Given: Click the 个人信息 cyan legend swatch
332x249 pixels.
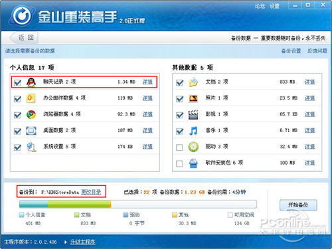Looking at the screenshot, I should click(21, 215).
